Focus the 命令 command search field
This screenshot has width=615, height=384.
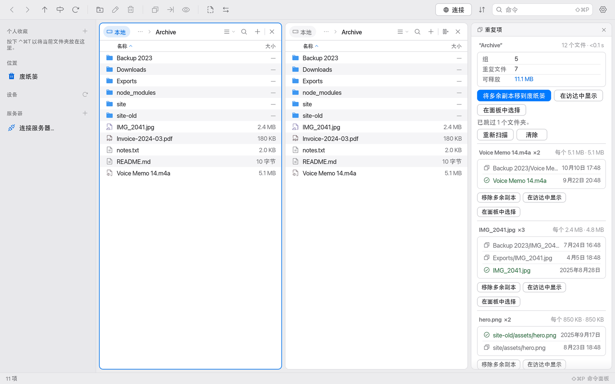click(542, 10)
